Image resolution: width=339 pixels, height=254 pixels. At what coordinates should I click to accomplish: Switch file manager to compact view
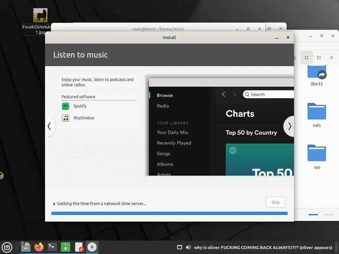[x=332, y=58]
